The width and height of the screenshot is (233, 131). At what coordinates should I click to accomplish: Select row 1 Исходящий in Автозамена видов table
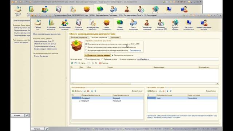(x=108, y=98)
